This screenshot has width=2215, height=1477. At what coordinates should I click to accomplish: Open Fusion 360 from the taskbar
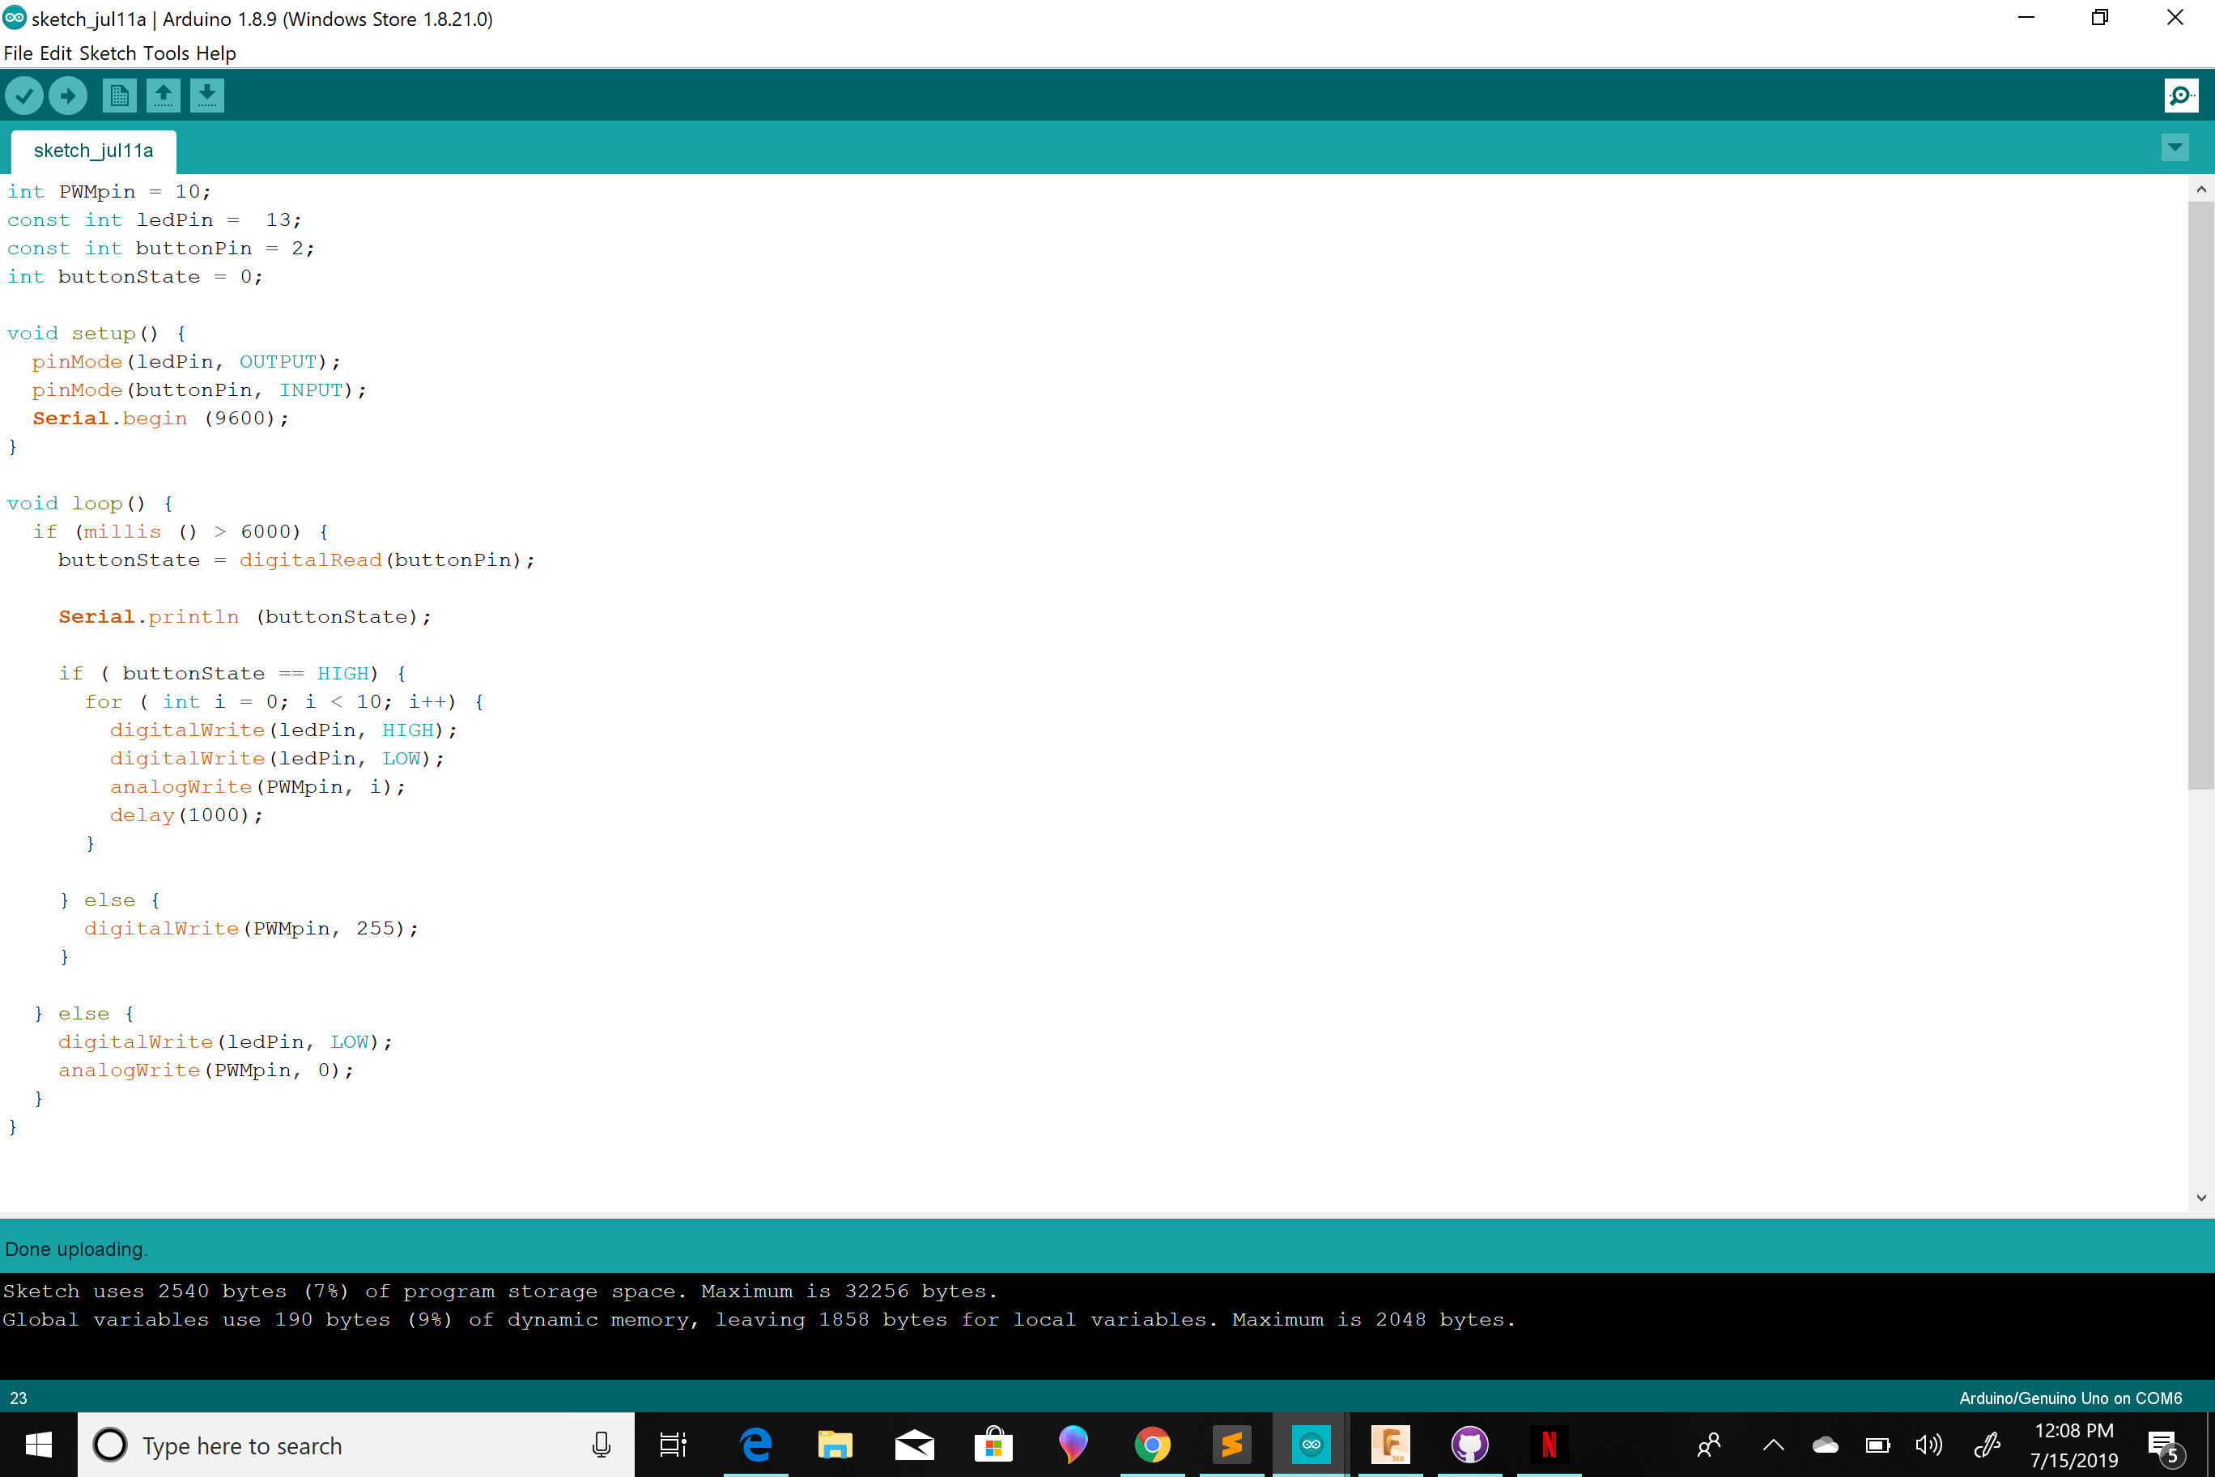point(1390,1444)
